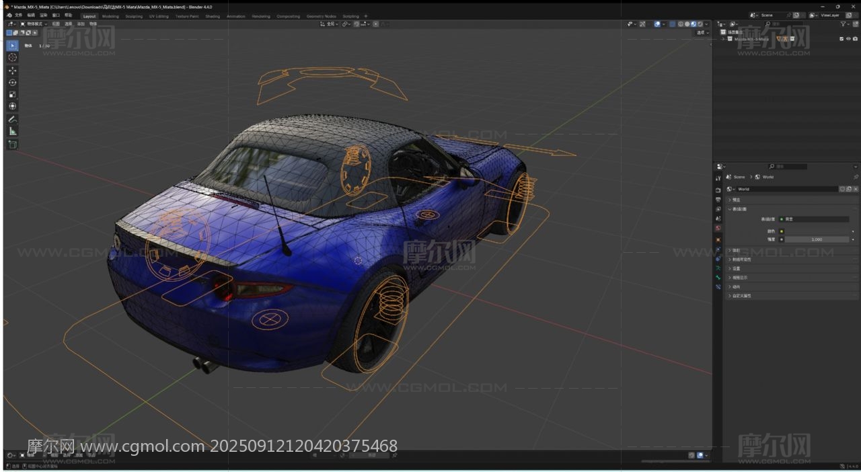
Task: Switch to material preview shading
Action: [694, 24]
